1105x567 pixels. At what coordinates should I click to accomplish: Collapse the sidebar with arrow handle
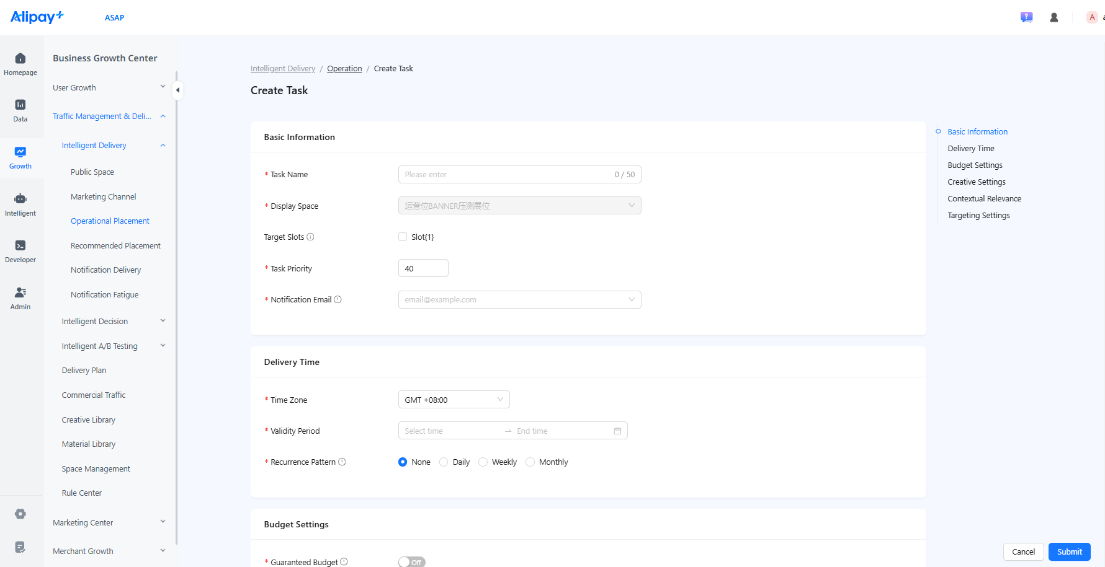coord(177,90)
